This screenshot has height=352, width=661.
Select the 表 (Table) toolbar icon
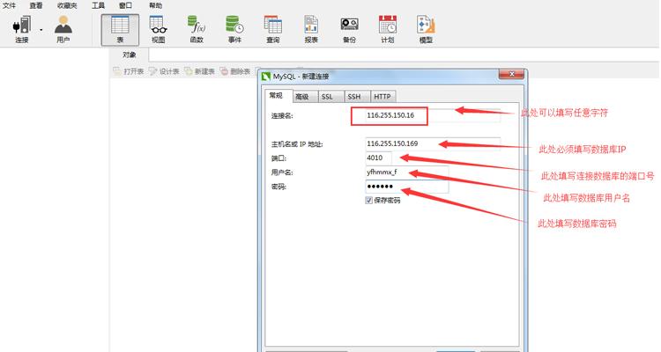[x=119, y=29]
